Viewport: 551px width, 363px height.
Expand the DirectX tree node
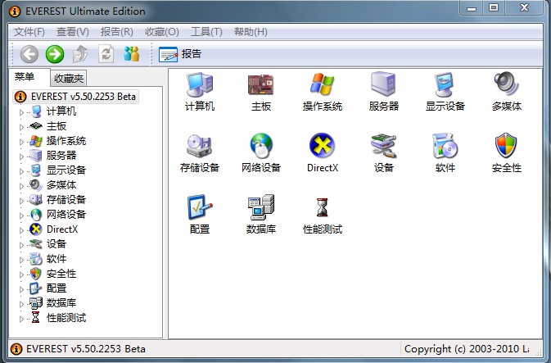point(21,230)
